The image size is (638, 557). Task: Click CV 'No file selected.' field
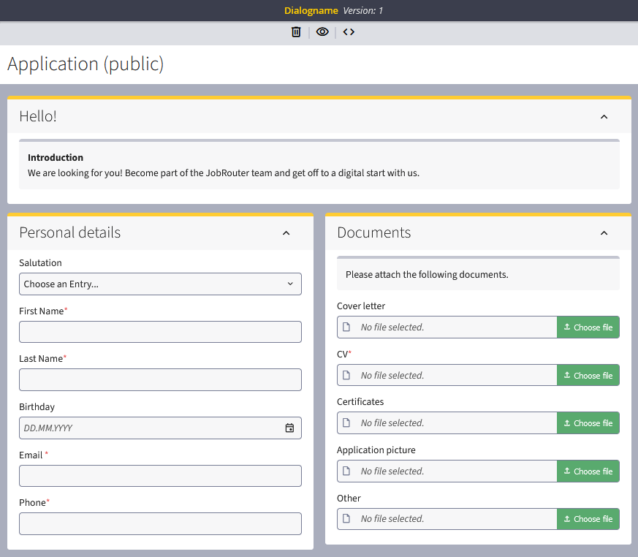(447, 375)
